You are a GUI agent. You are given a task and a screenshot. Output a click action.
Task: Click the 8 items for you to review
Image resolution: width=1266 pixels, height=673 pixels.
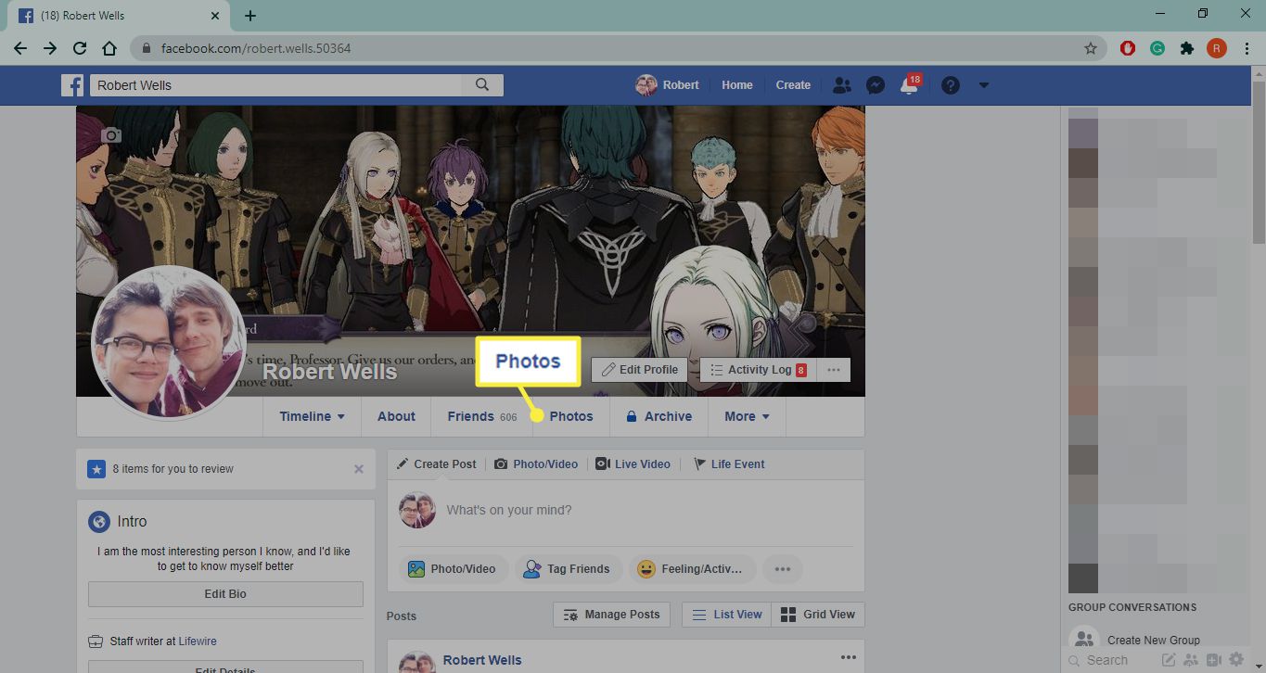point(173,469)
